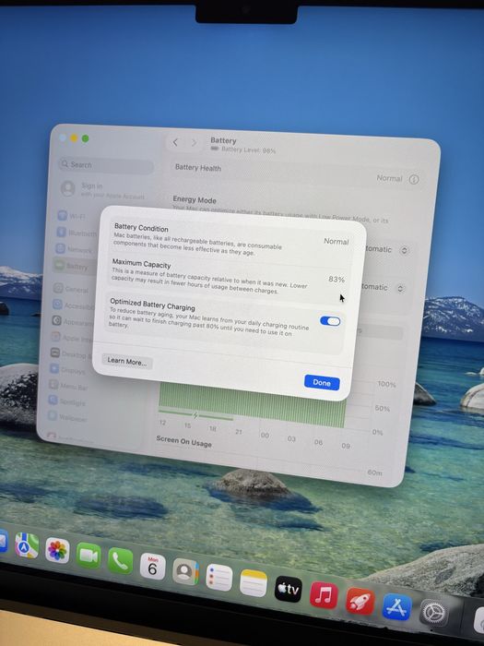Open Accessibility in the settings sidebar
Screen dimensions: 484x646
[x=73, y=305]
